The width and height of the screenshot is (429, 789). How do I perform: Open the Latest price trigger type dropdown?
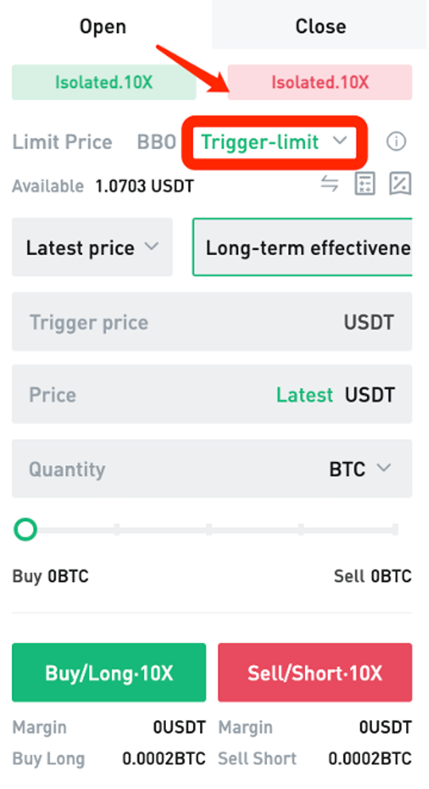(x=92, y=247)
